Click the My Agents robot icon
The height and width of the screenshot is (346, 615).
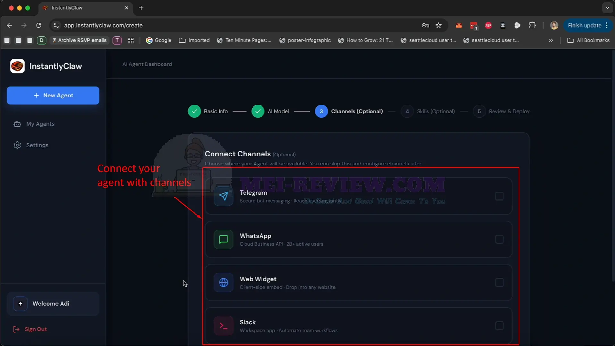(17, 124)
